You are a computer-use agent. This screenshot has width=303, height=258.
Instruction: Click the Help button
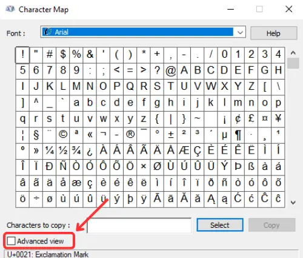[x=273, y=33]
